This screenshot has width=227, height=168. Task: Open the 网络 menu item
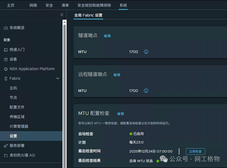[x=33, y=5]
